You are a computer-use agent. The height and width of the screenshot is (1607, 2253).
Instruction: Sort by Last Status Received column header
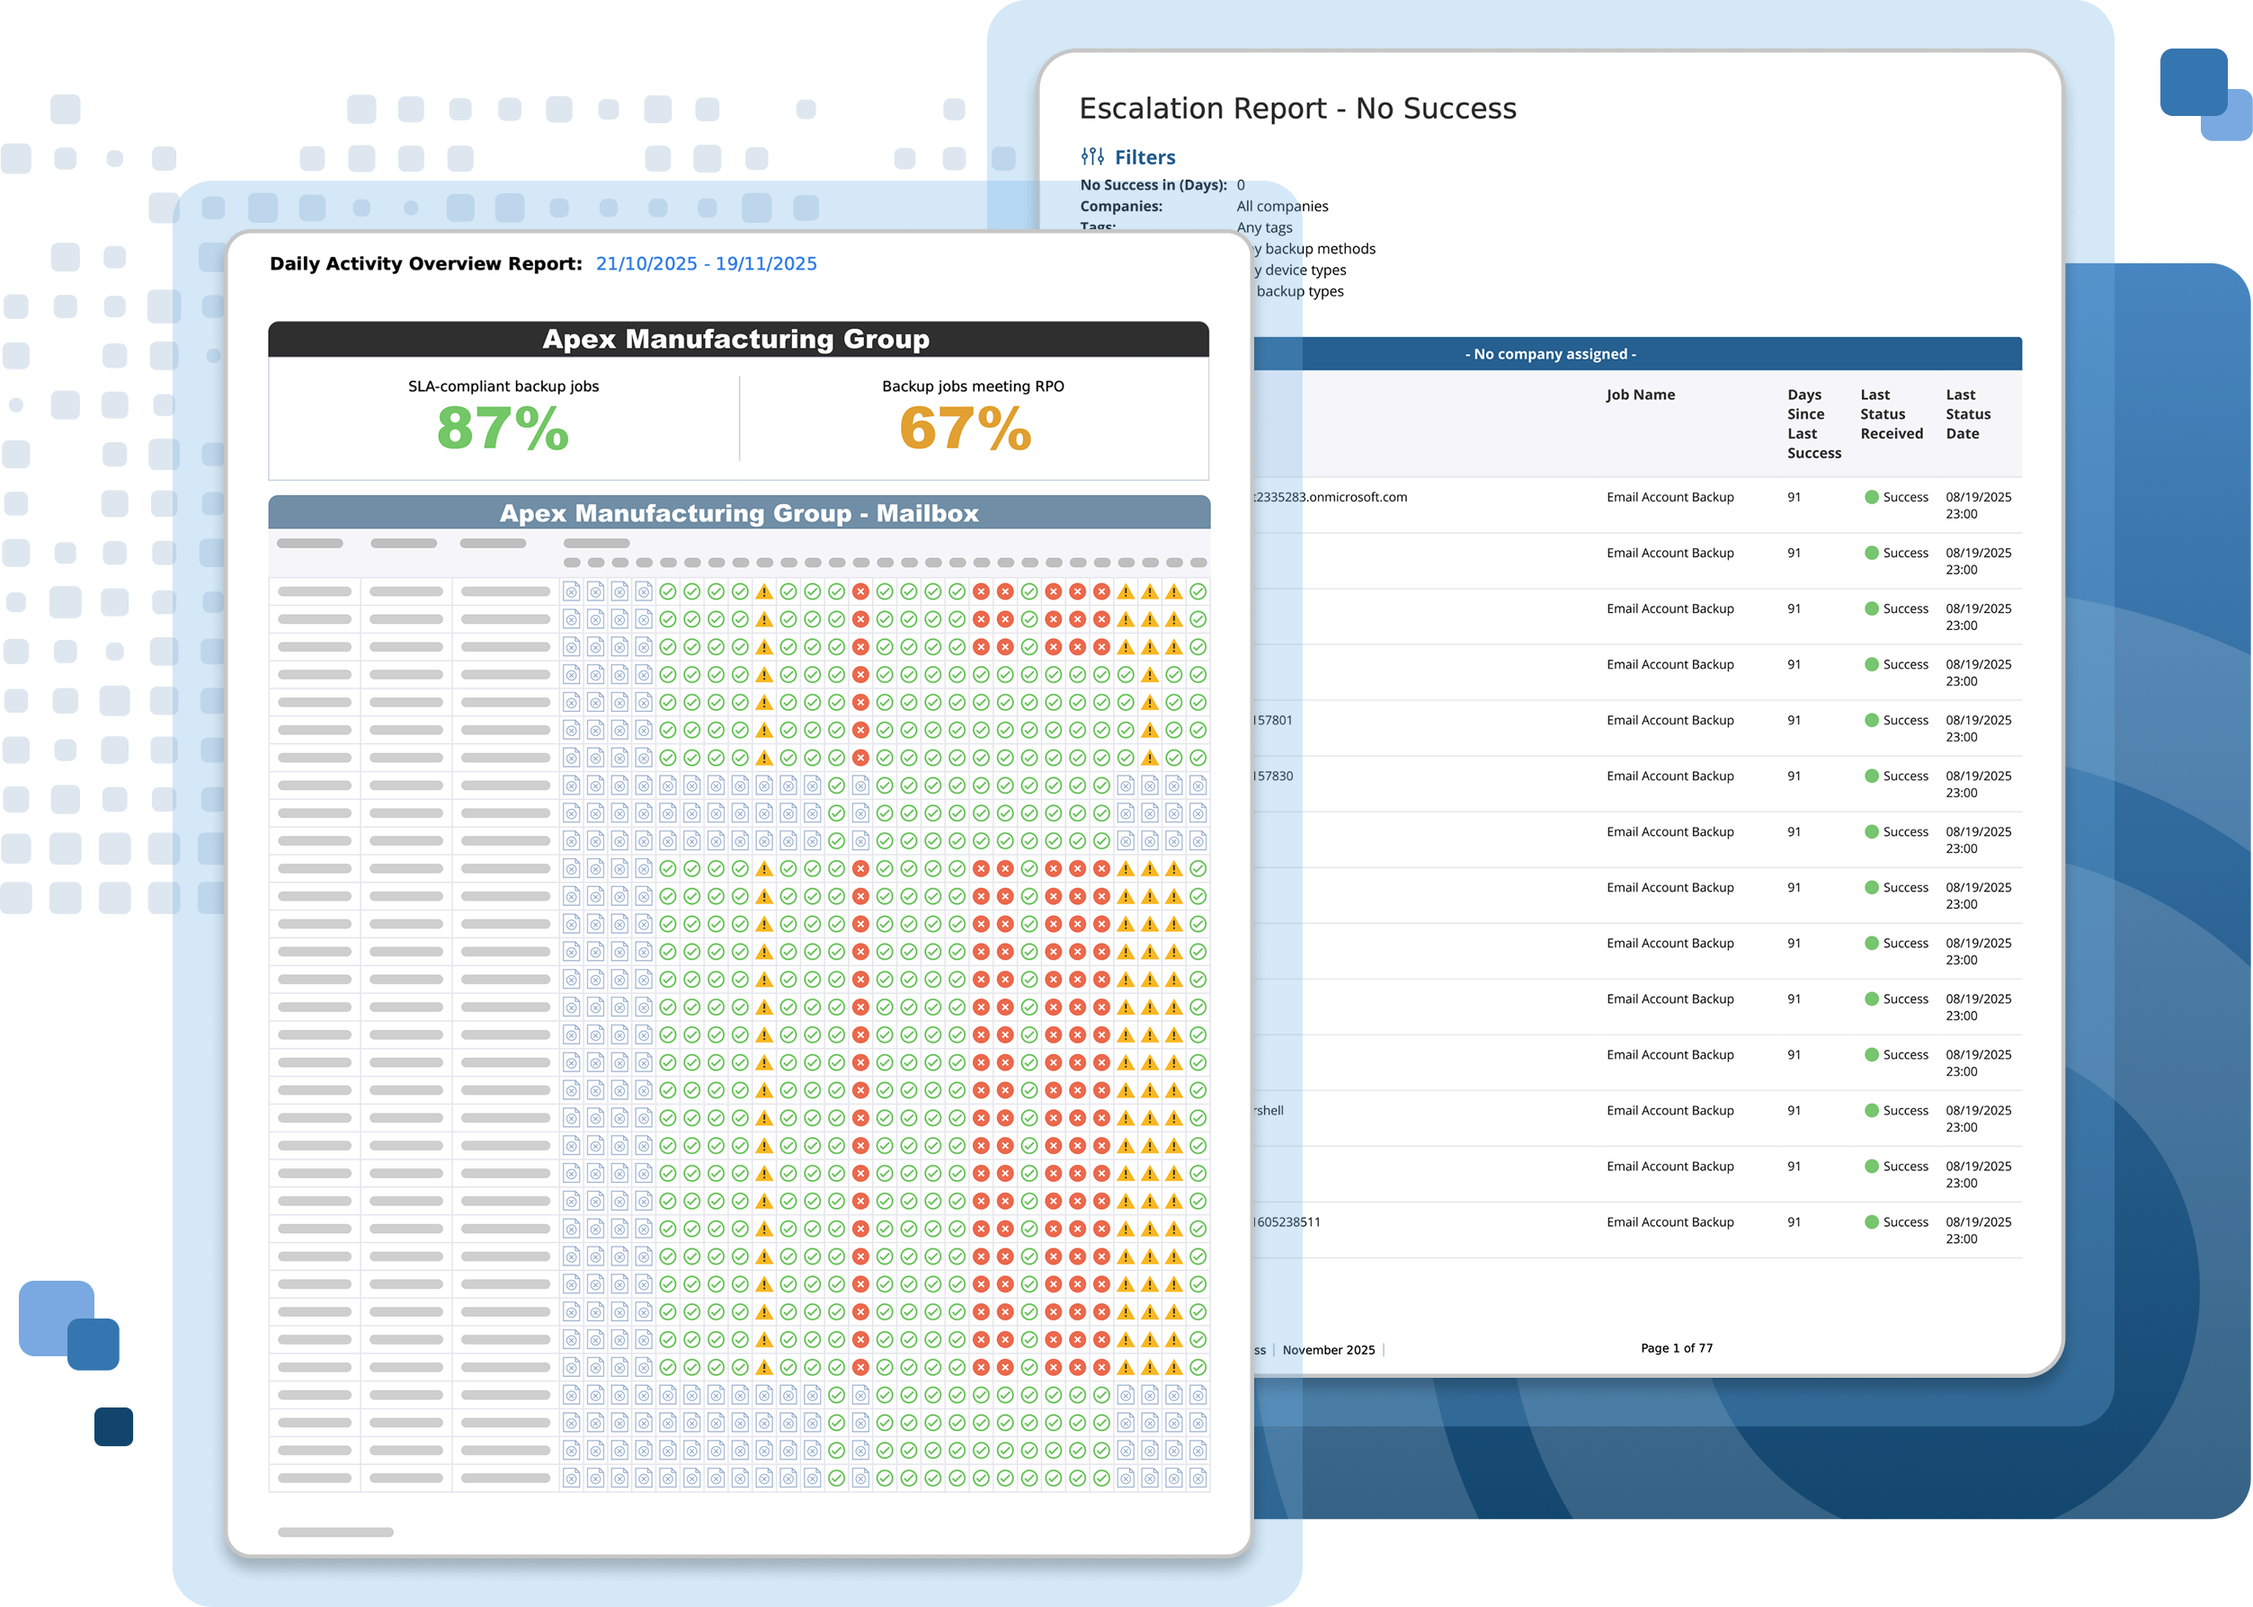(1891, 413)
